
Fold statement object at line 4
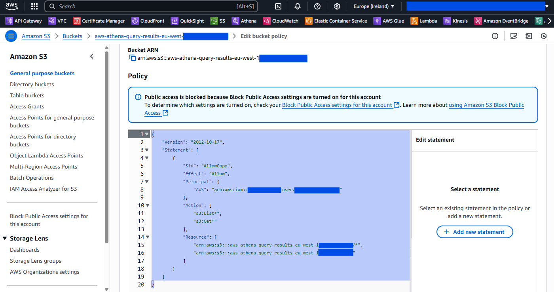click(x=147, y=158)
